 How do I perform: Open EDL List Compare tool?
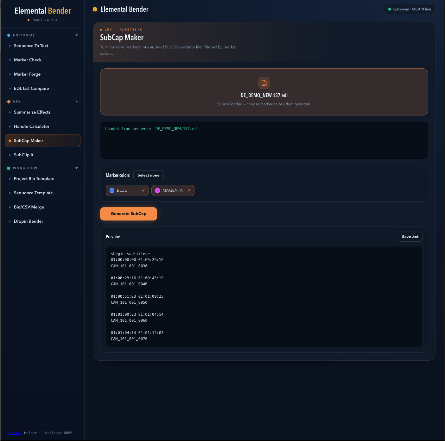tap(42, 89)
